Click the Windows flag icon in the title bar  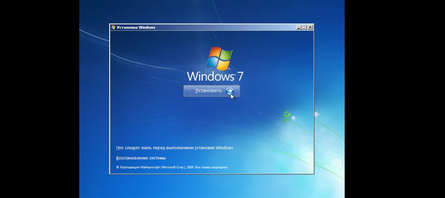(x=113, y=28)
